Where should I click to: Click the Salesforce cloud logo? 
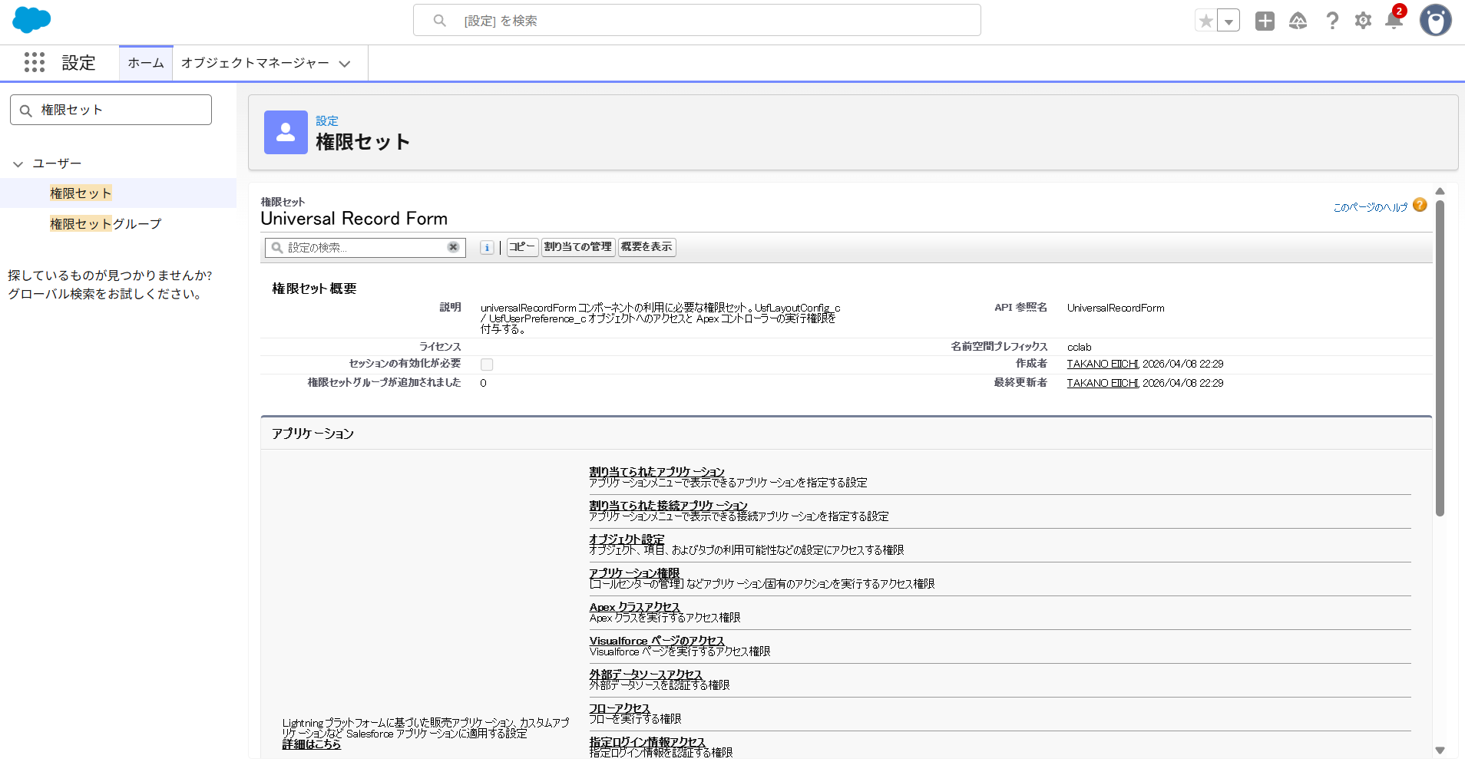31,19
